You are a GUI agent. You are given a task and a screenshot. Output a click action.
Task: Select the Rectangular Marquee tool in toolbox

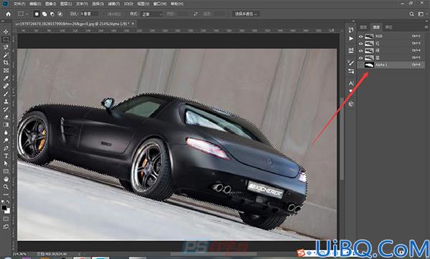6,39
